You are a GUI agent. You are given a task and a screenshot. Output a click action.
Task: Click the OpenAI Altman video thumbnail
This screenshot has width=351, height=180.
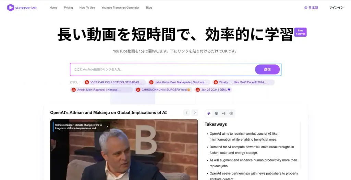point(124,151)
